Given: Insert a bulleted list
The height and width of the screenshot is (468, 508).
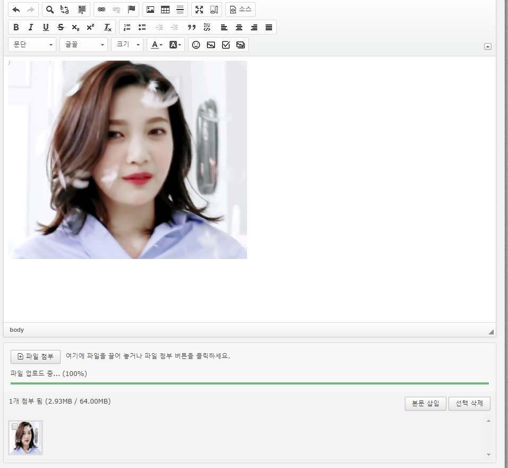Looking at the screenshot, I should [x=142, y=27].
